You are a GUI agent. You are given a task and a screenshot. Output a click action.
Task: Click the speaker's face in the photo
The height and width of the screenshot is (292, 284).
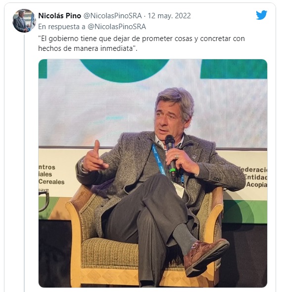click(168, 119)
